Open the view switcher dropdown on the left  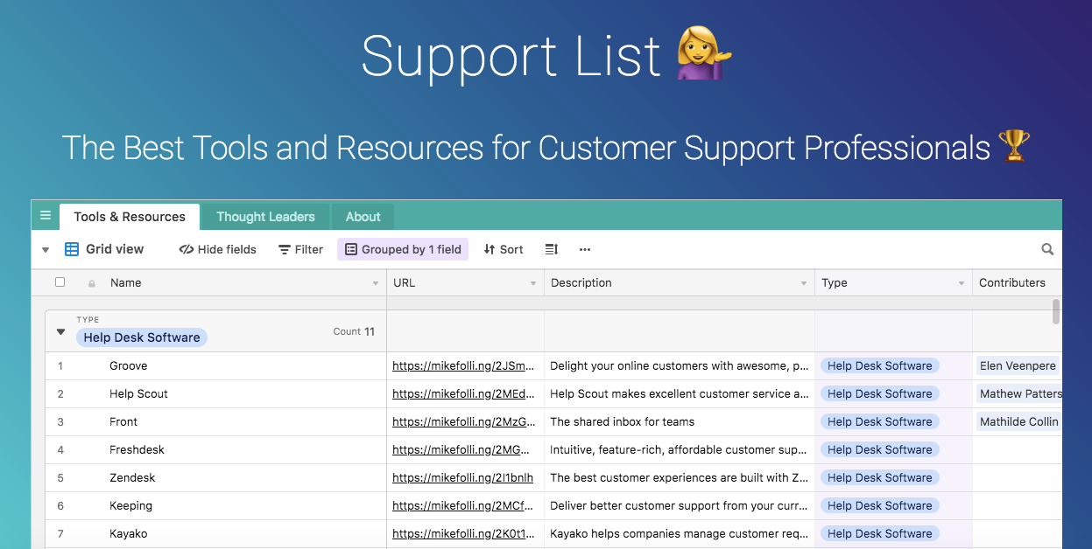coord(45,249)
